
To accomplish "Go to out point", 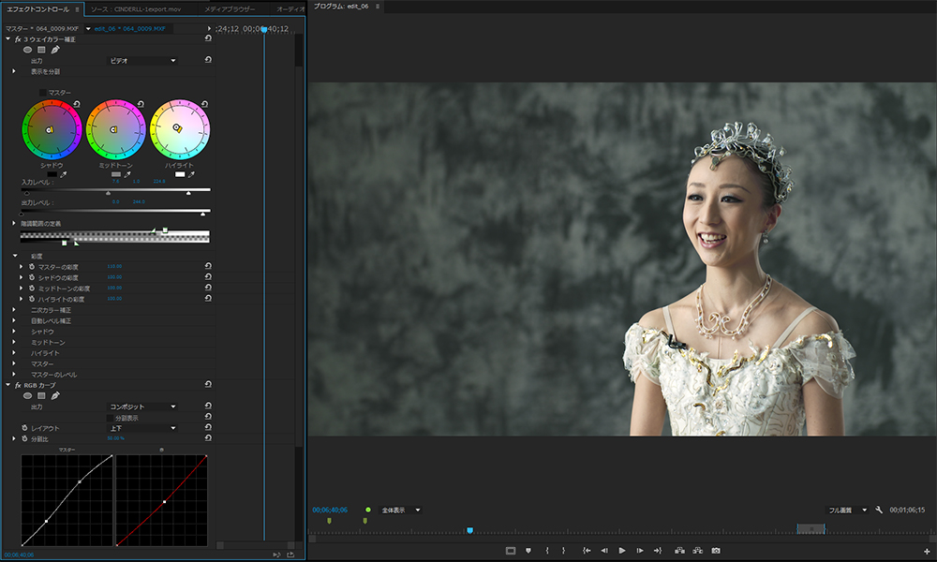I will [658, 550].
